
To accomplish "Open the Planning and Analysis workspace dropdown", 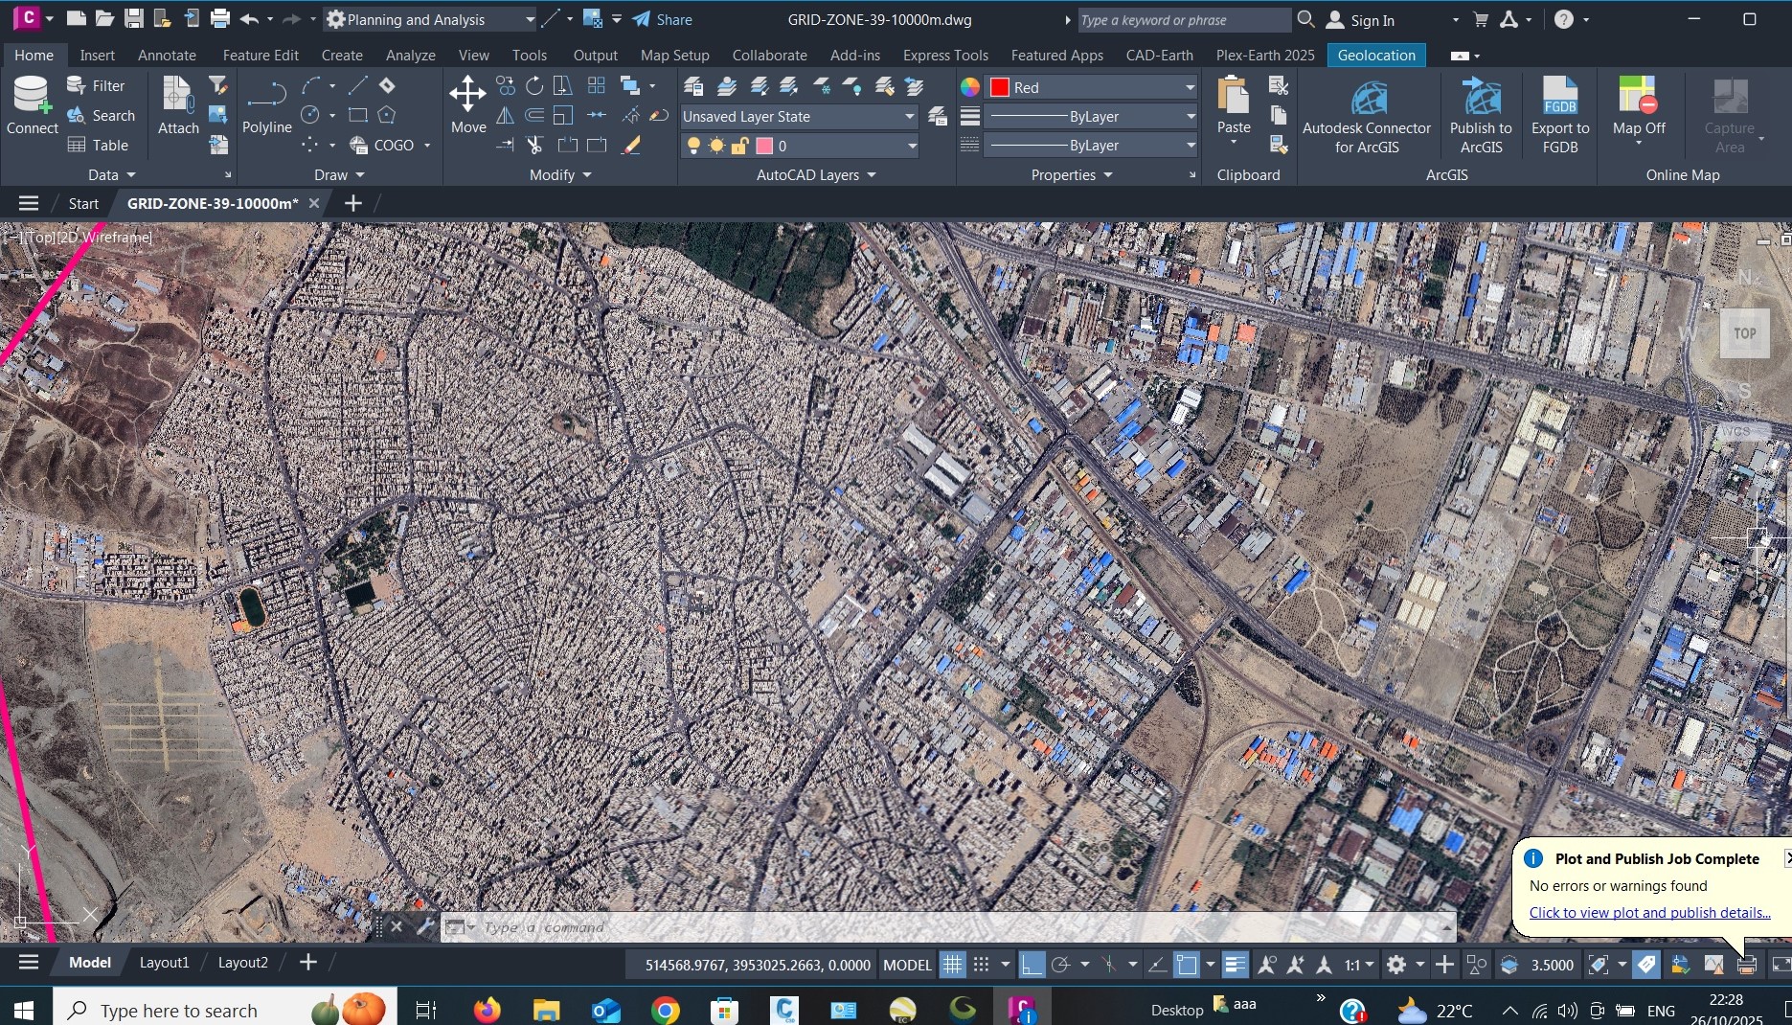I will coord(429,19).
